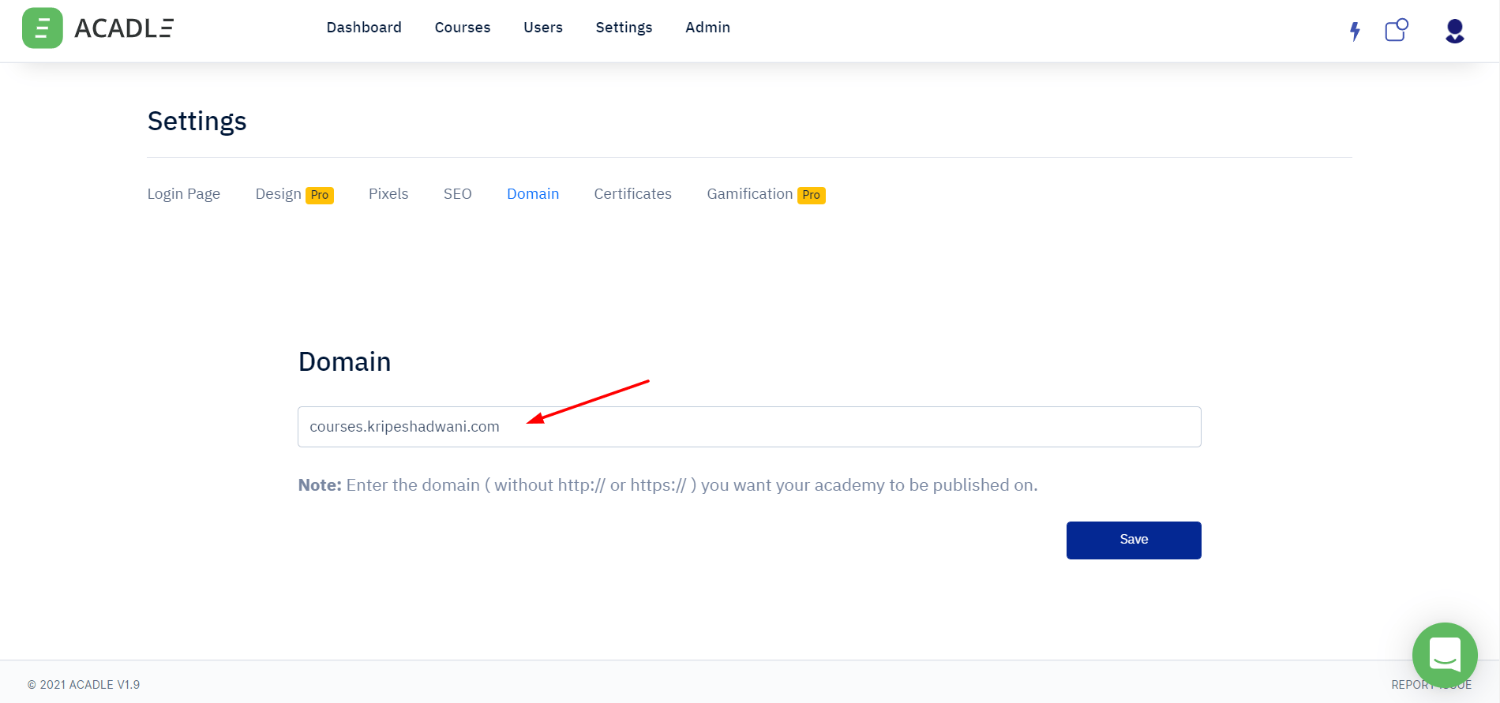Open the Pixels settings tab
The image size is (1500, 703).
(388, 194)
